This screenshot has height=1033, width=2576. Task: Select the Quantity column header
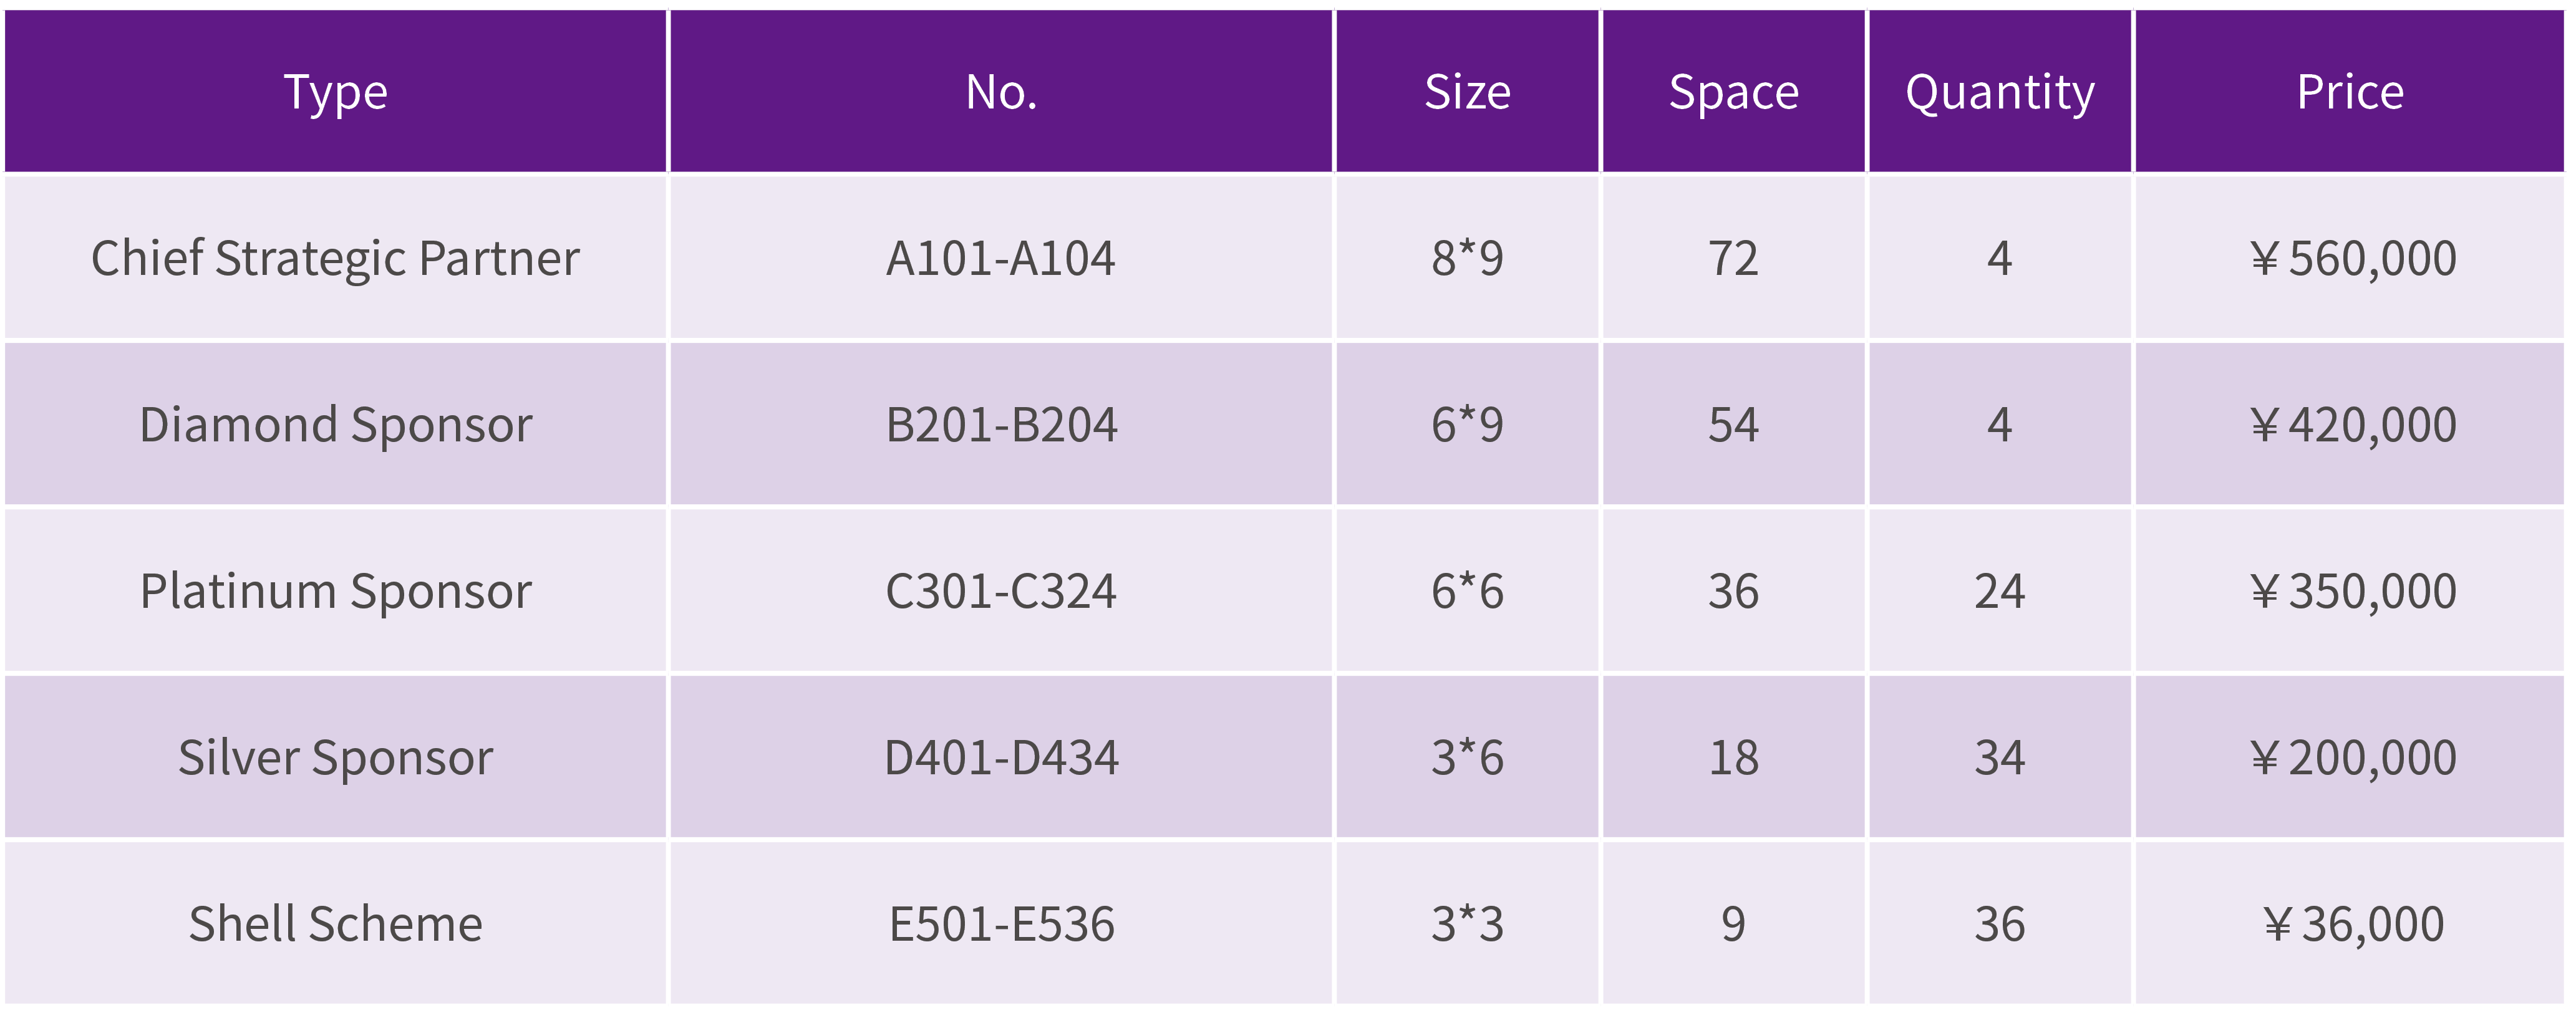1999,92
